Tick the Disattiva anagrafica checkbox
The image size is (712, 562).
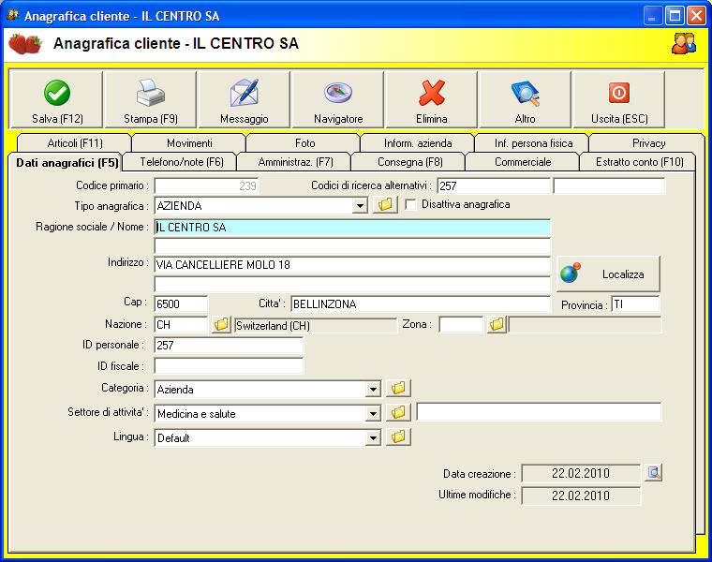[x=410, y=205]
